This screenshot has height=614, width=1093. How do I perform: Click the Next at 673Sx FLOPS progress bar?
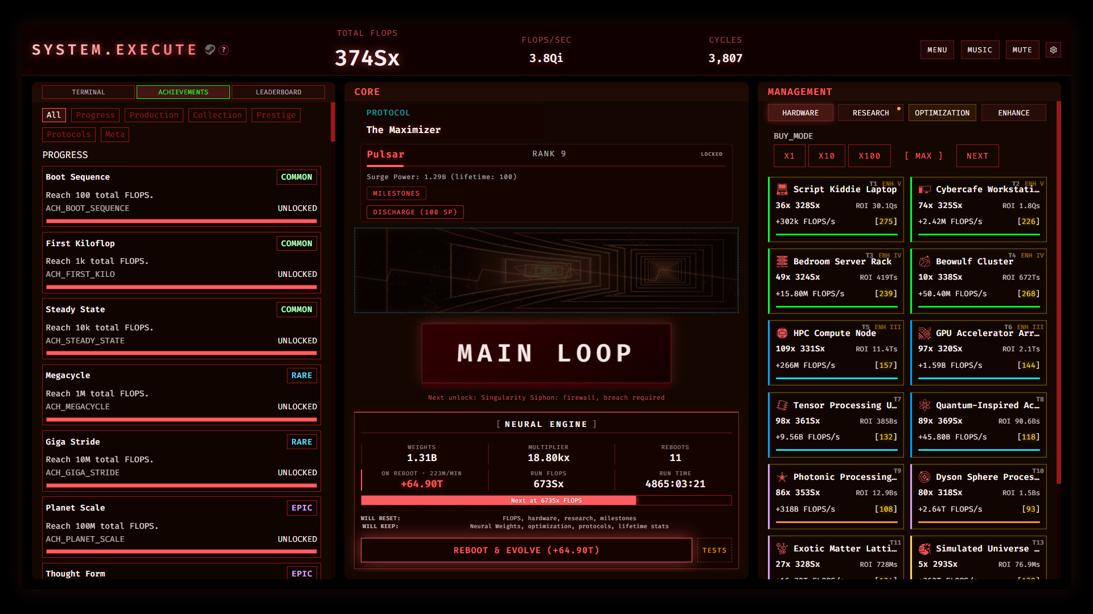(546, 500)
